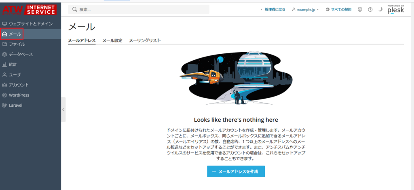This screenshot has height=190, width=414.
Task: Select メール in the sidebar
Action: pos(30,34)
